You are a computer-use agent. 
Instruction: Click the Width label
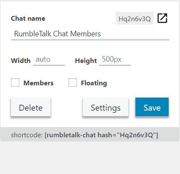(x=21, y=61)
